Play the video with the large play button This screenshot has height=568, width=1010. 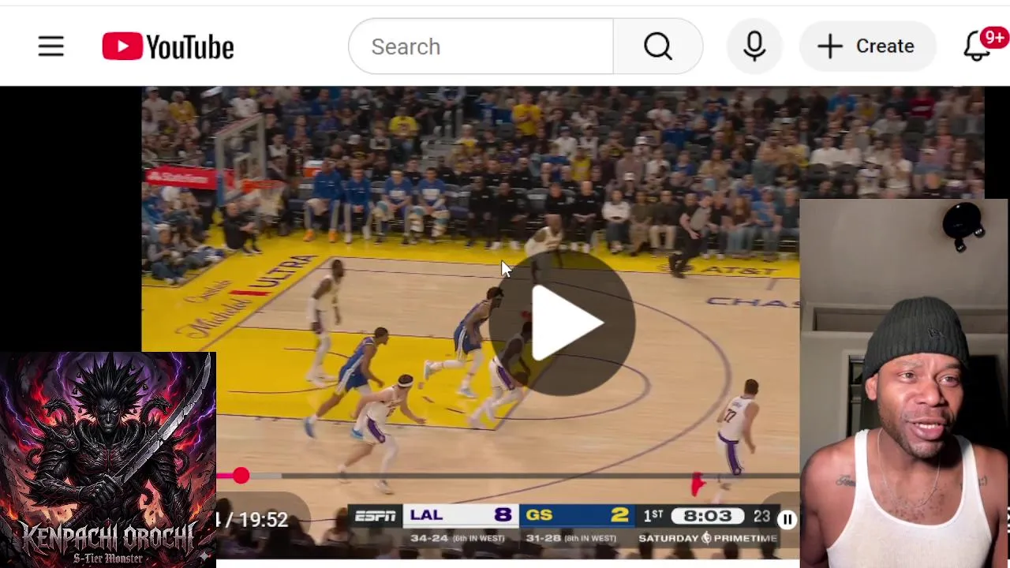[x=563, y=323]
